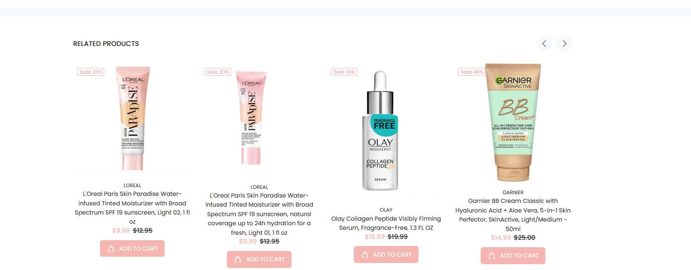Open Garnier BB Cream Classic product title link
The height and width of the screenshot is (270, 691).
point(513,215)
